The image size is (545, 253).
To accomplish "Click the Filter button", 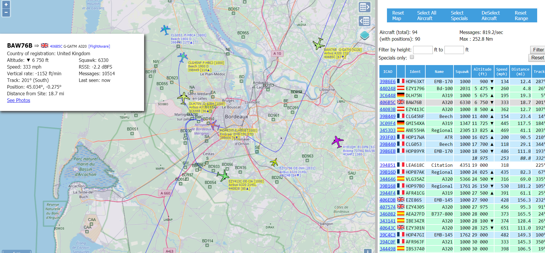I will (538, 50).
